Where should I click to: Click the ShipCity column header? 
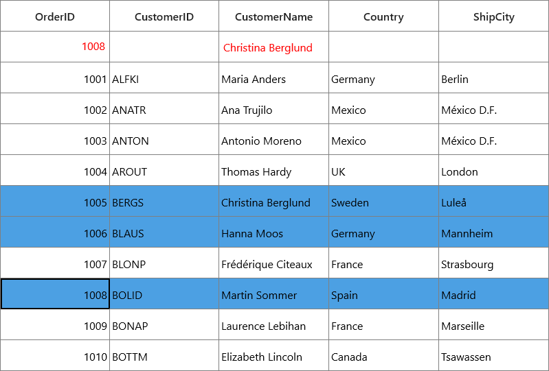[493, 16]
